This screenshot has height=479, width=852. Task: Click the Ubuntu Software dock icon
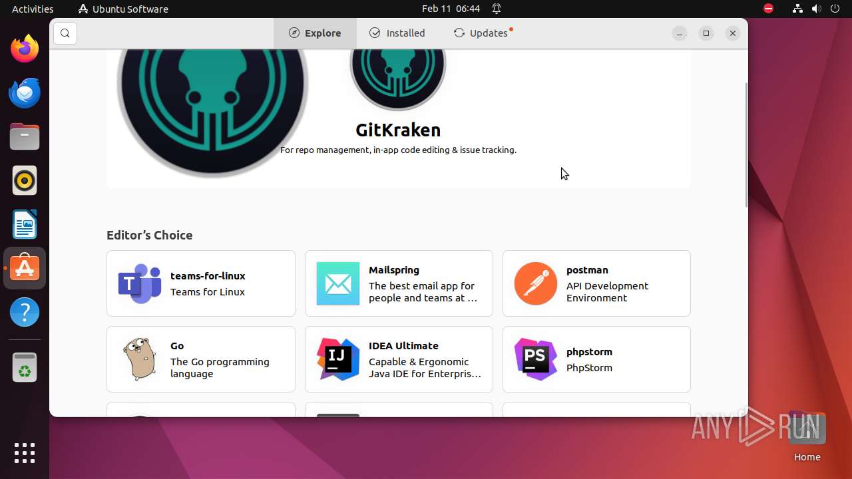coord(25,268)
